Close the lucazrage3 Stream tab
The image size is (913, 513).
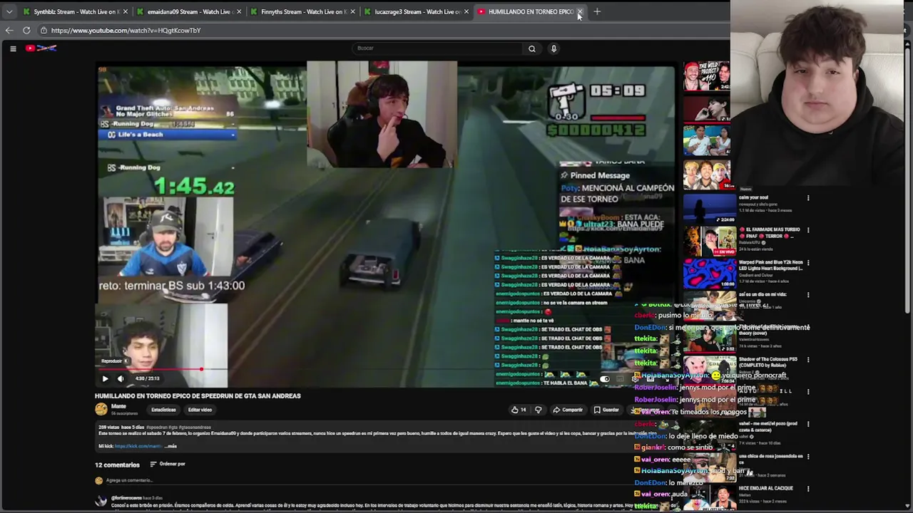click(466, 11)
